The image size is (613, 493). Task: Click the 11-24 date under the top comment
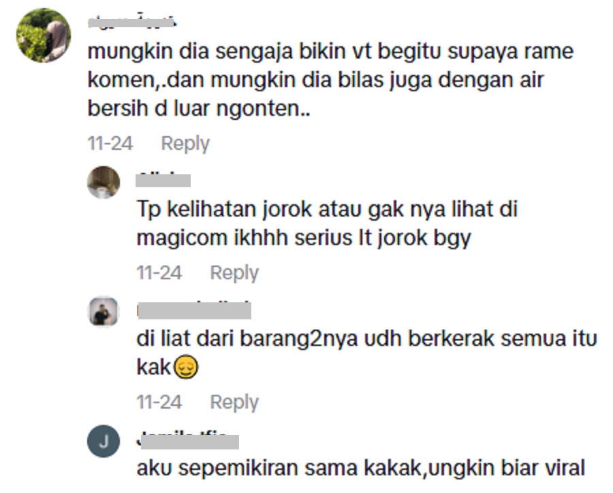[x=110, y=143]
